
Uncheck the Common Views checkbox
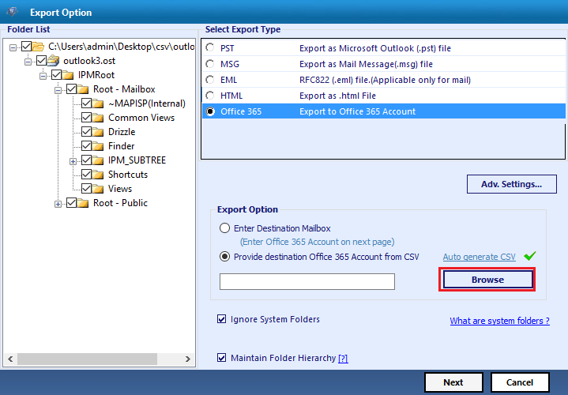coord(86,118)
